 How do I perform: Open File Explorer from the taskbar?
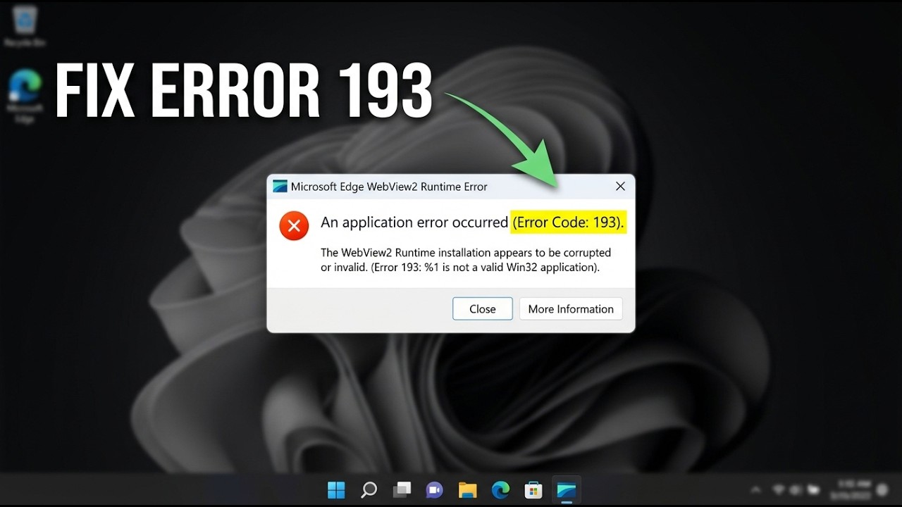[x=467, y=489]
